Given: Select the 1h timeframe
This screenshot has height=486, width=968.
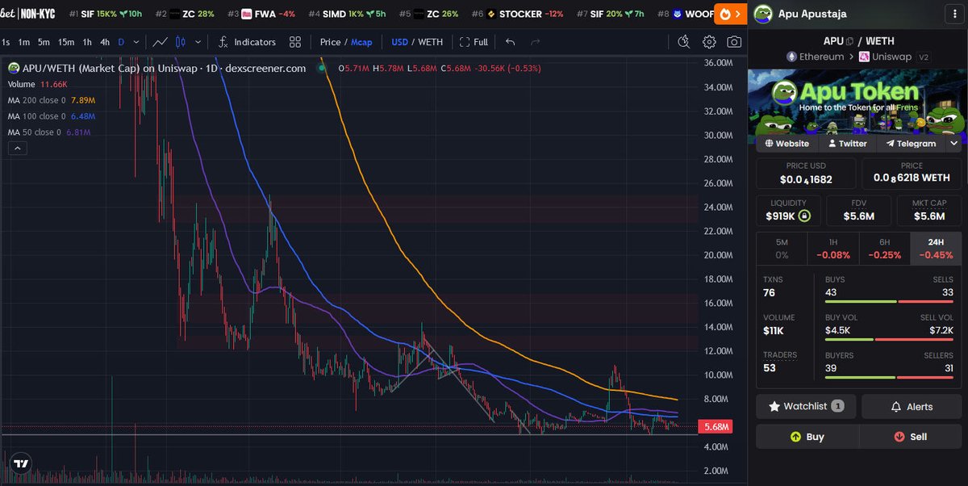Looking at the screenshot, I should coord(87,42).
